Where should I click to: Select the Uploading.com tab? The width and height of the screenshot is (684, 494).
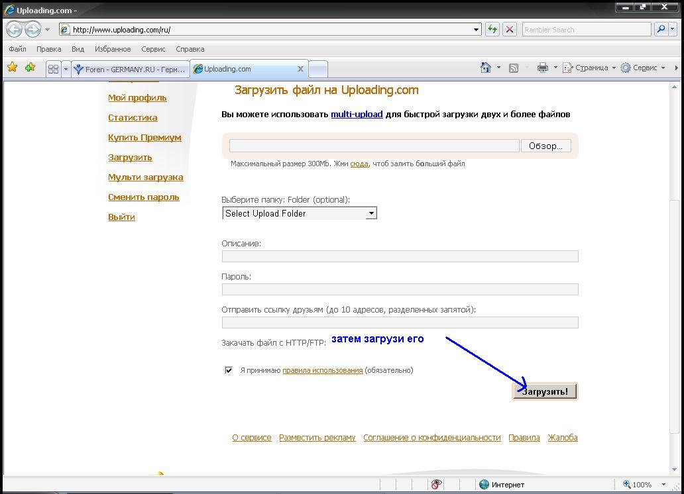[x=249, y=69]
